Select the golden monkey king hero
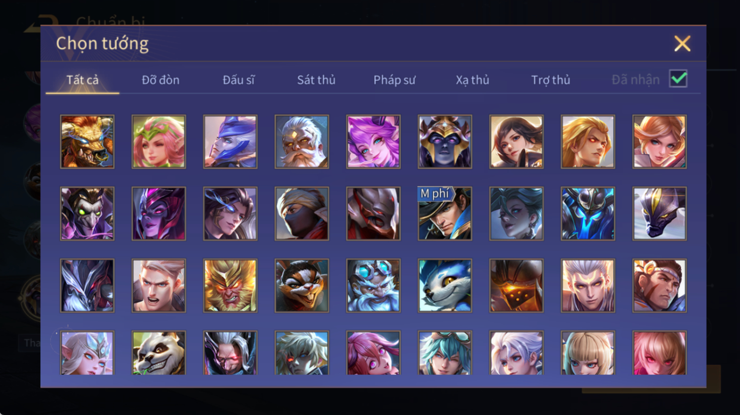 click(230, 285)
